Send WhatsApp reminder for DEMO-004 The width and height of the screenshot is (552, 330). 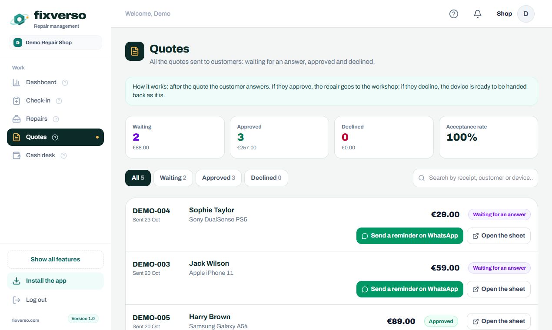click(410, 236)
